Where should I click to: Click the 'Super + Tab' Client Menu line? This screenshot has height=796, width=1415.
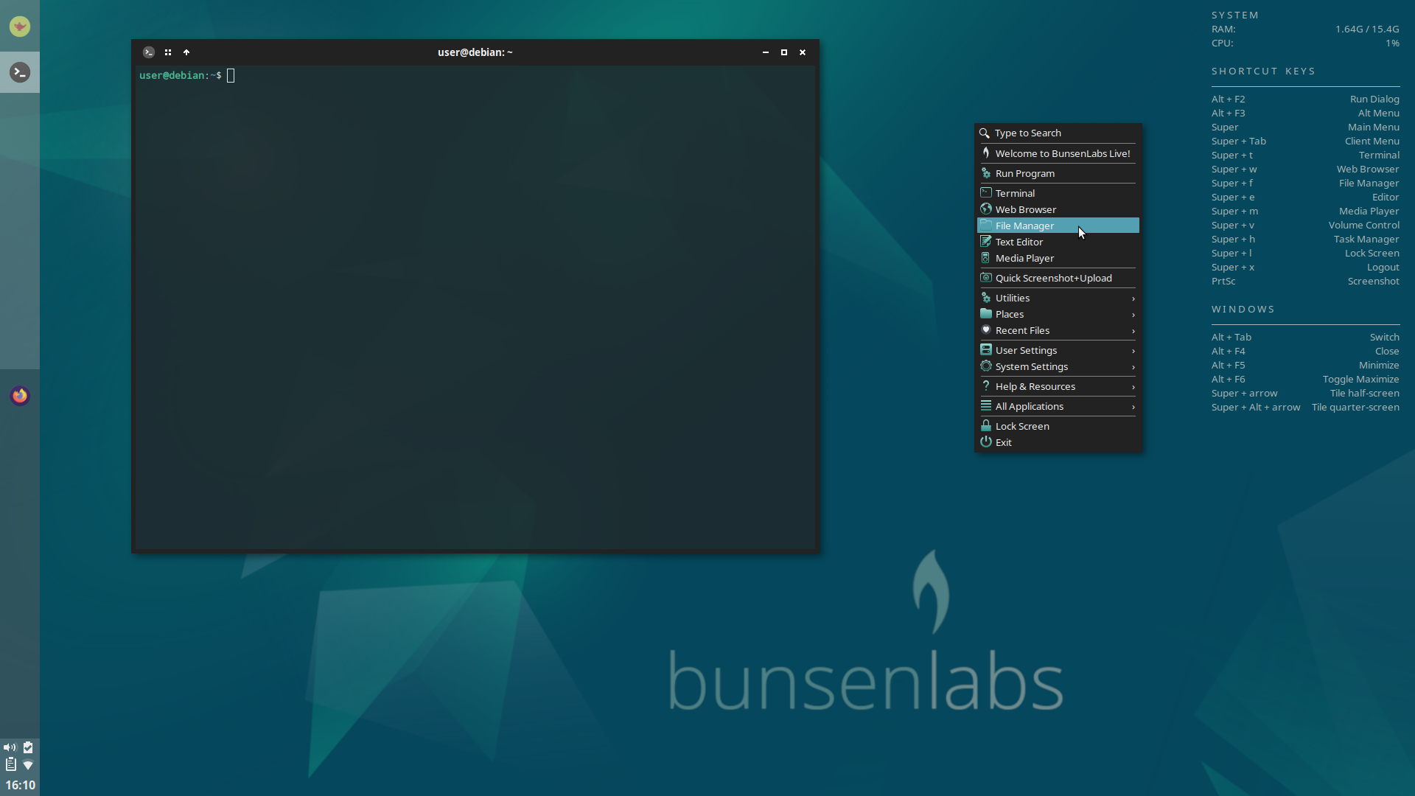[1305, 142]
